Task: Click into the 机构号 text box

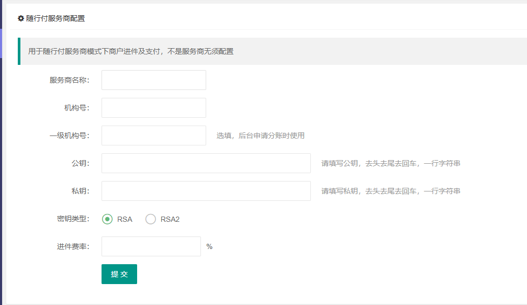Action: pyautogui.click(x=153, y=108)
